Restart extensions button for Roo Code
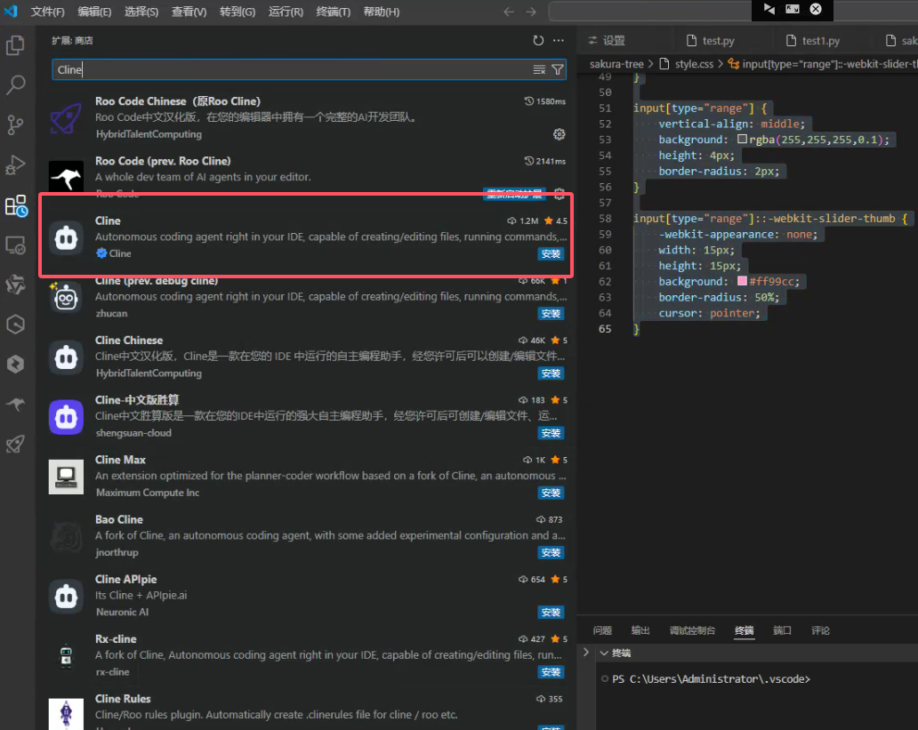Image resolution: width=918 pixels, height=730 pixels. 514,195
